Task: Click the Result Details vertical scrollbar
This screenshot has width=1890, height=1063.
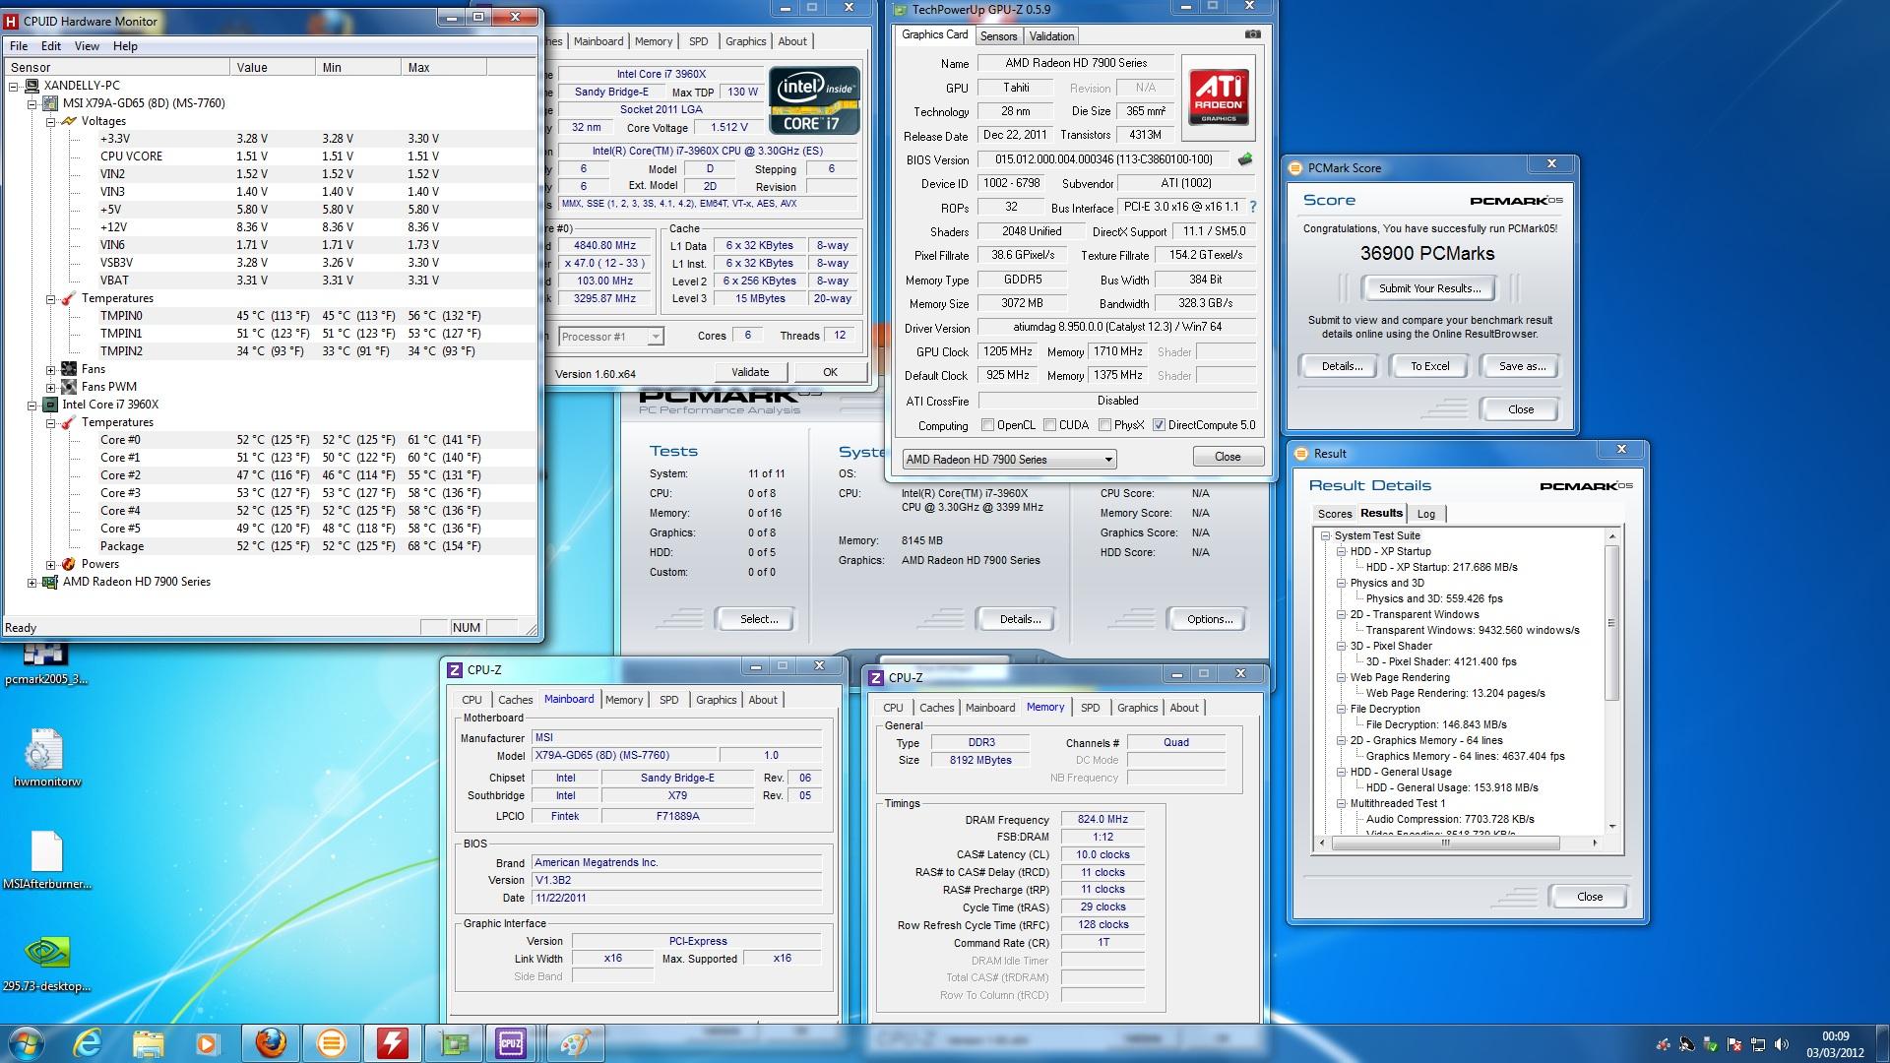Action: [1611, 623]
